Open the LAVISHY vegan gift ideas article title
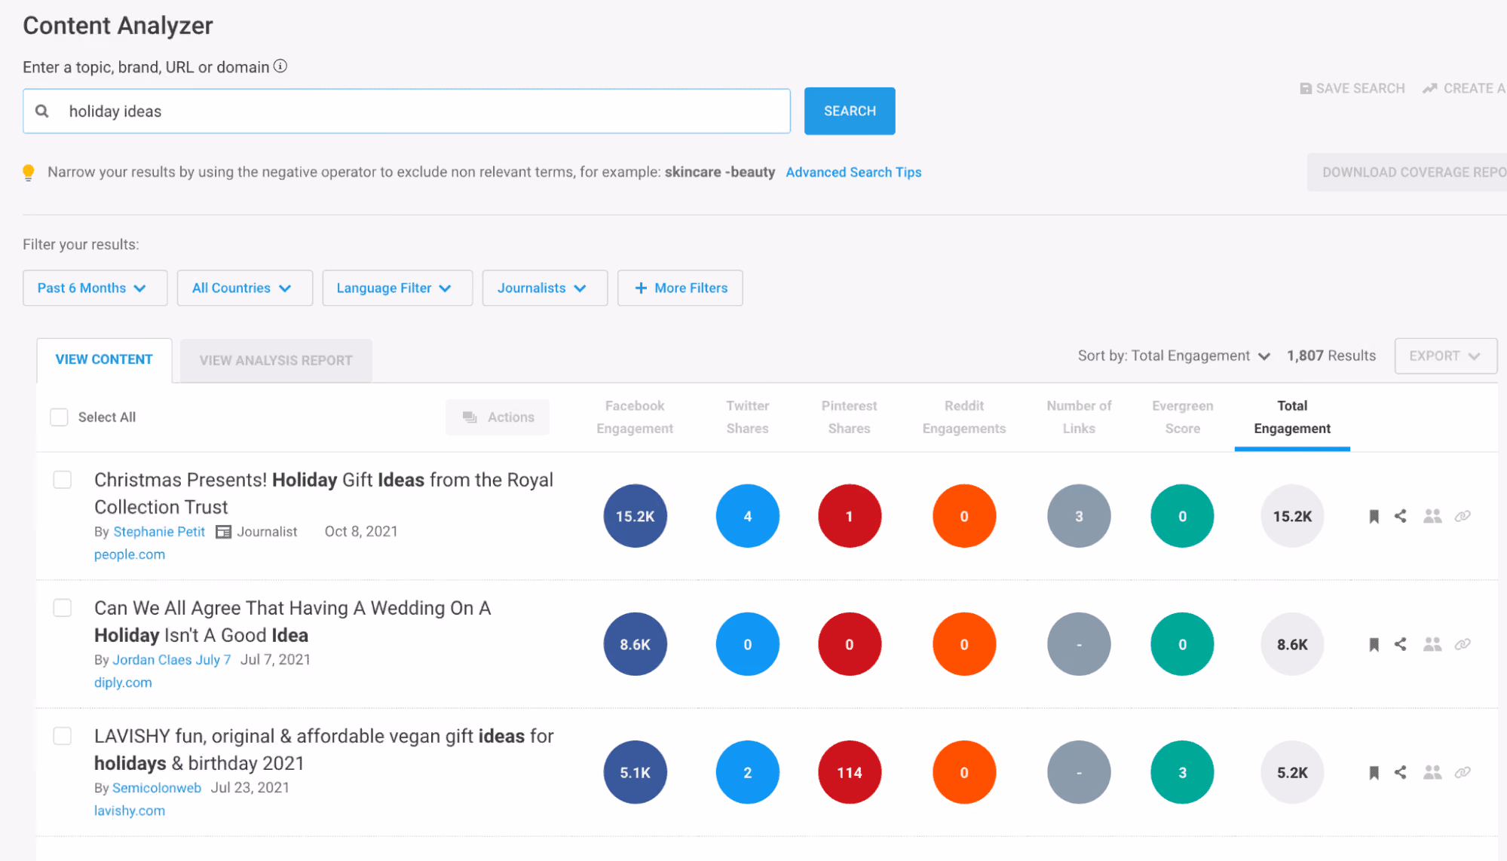The width and height of the screenshot is (1507, 861). point(323,750)
